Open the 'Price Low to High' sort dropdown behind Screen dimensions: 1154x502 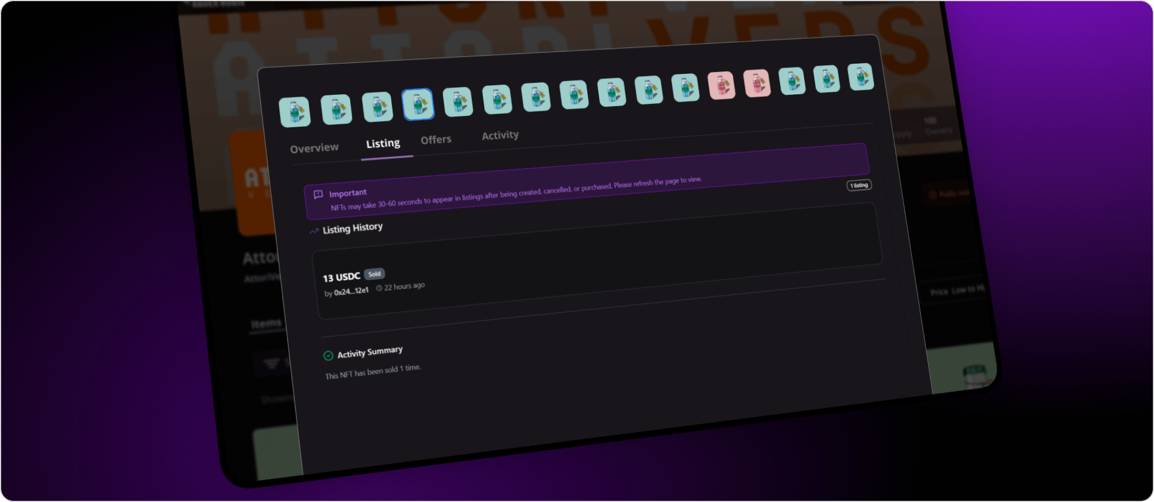[958, 290]
